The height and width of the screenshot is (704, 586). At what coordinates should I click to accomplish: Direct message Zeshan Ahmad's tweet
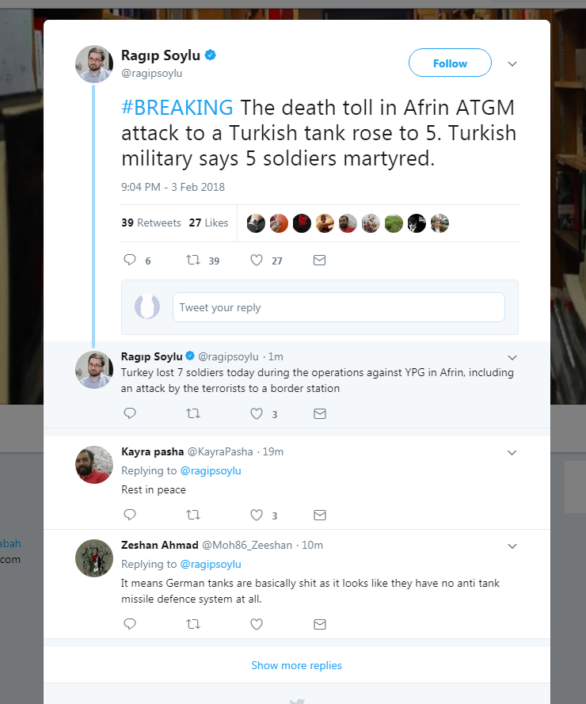click(x=319, y=624)
